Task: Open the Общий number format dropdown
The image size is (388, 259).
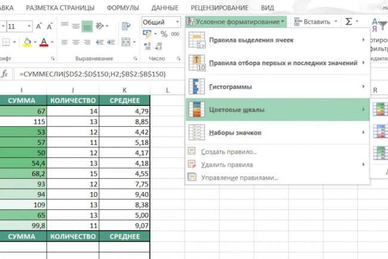Action: (x=177, y=22)
